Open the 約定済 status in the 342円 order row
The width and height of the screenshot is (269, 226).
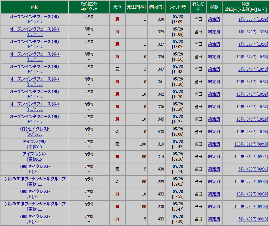pyautogui.click(x=214, y=94)
